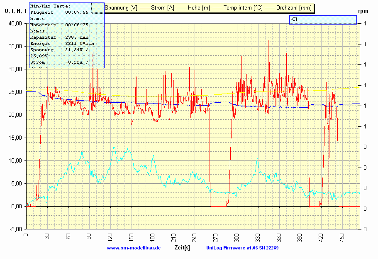Image resolution: width=378 pixels, height=259 pixels.
Task: Select the K3 label box
Action: (322, 20)
